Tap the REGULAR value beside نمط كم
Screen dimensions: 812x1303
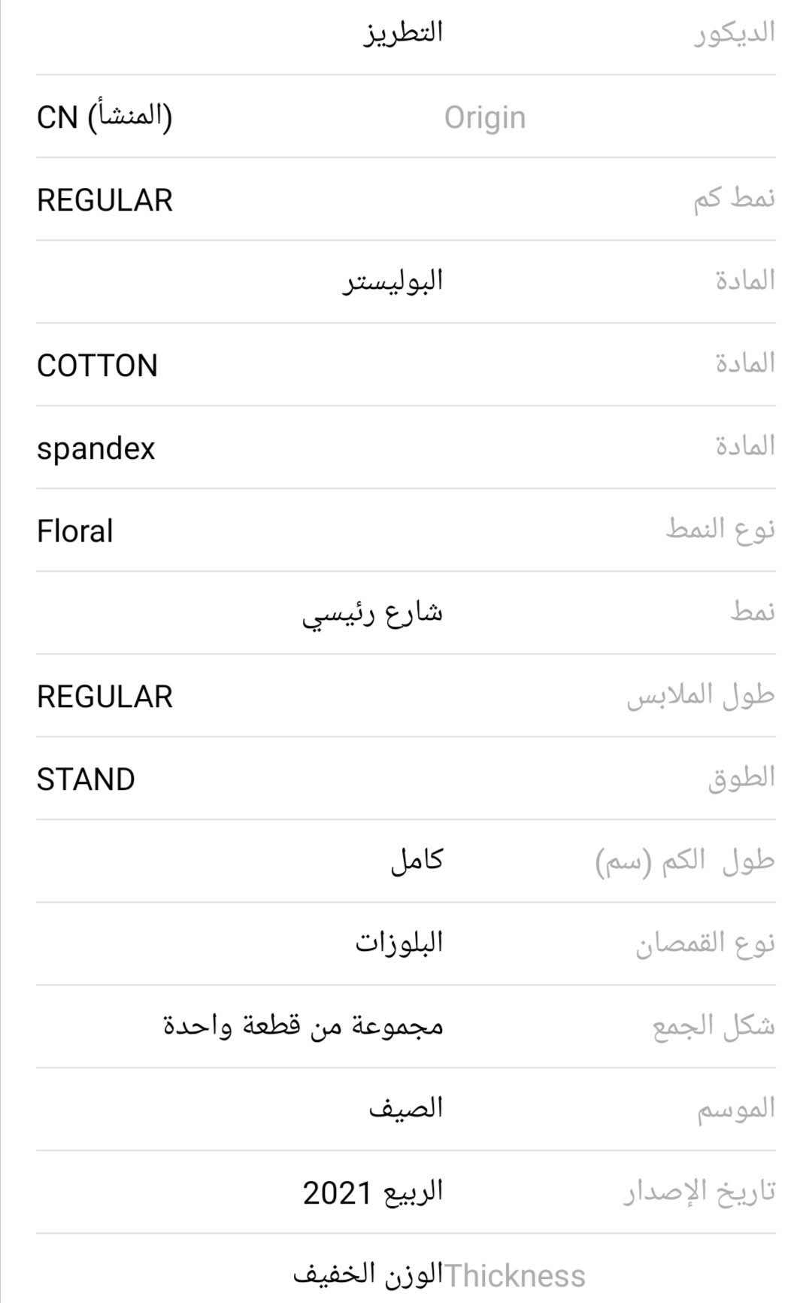tap(105, 200)
